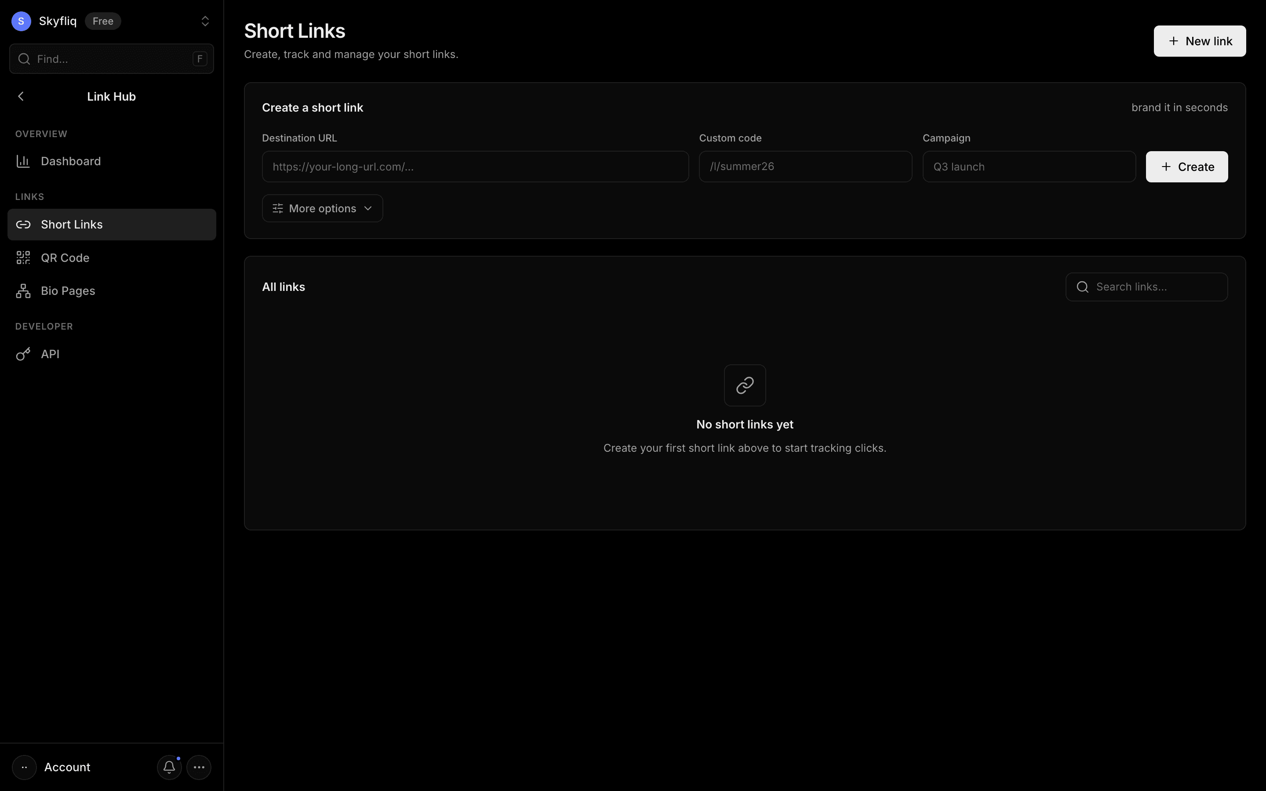Select Short Links in the sidebar

(111, 225)
